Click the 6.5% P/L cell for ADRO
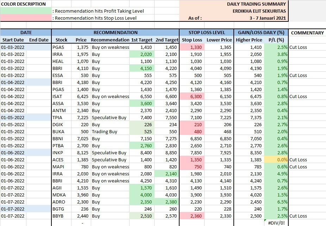Viewport: 326px width, 226px height. pos(276,202)
